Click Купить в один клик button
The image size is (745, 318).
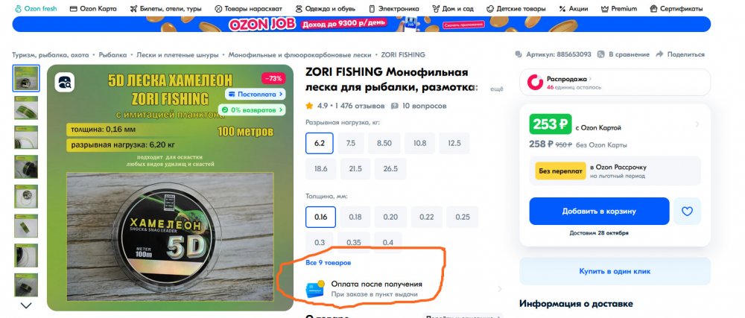(x=615, y=272)
